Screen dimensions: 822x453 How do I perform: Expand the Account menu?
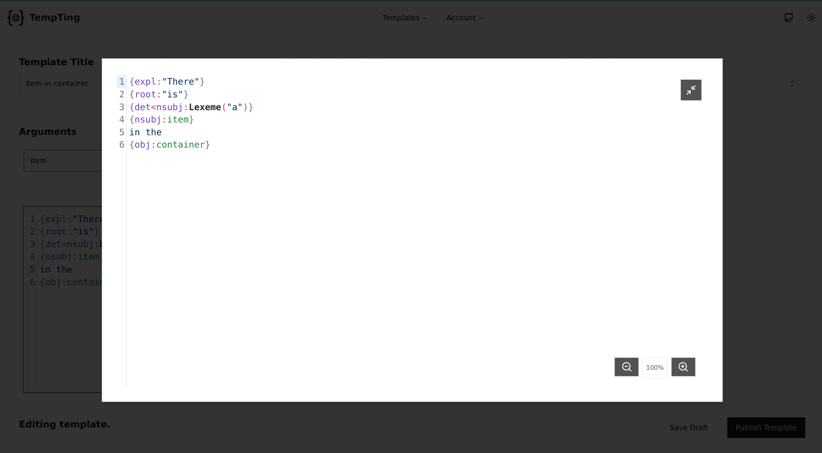coord(464,18)
